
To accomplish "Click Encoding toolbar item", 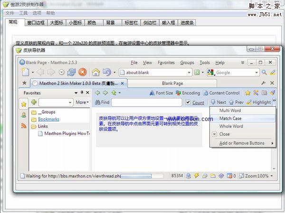I will 188,93.
